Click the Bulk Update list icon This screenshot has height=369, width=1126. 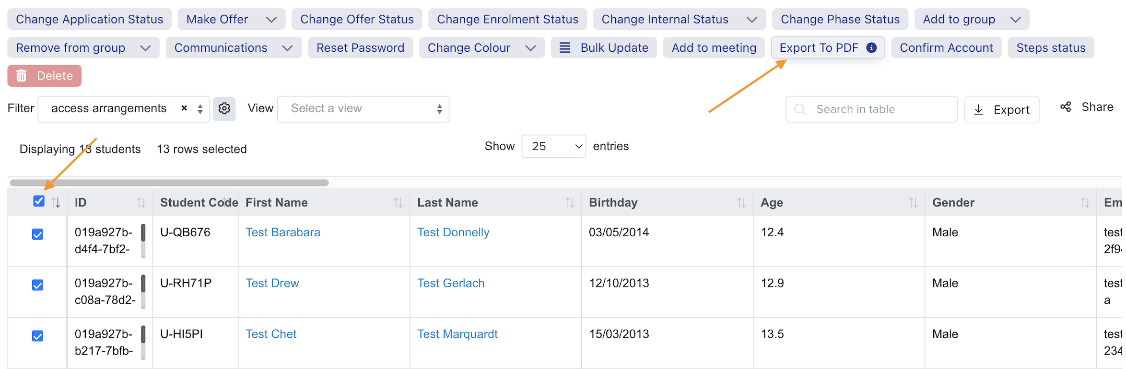coord(565,47)
